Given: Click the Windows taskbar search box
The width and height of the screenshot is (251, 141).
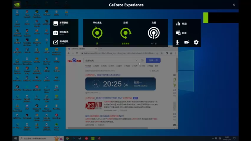Looking at the screenshot, I should (41, 138).
